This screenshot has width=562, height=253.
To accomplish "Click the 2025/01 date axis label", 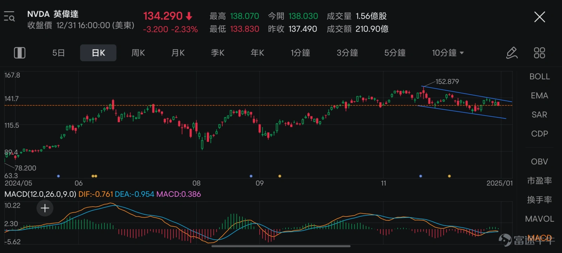I will click(499, 183).
